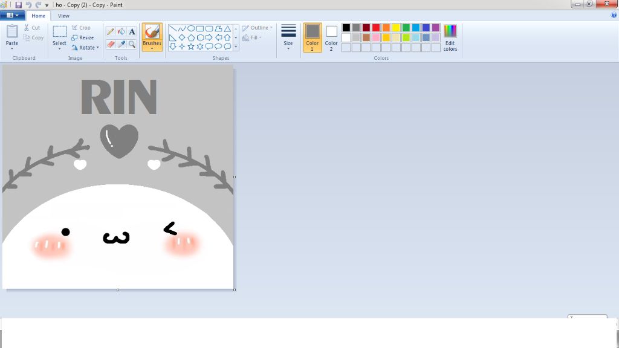Choose the Line shape
This screenshot has height=348, width=619.
tap(172, 28)
